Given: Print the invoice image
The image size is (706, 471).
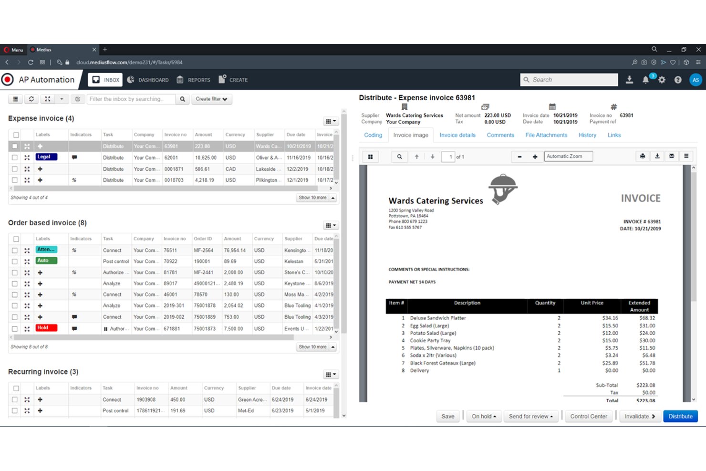Looking at the screenshot, I should [643, 156].
